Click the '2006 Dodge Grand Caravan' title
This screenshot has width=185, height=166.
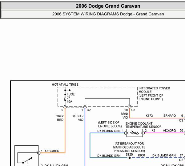(x=108, y=6)
